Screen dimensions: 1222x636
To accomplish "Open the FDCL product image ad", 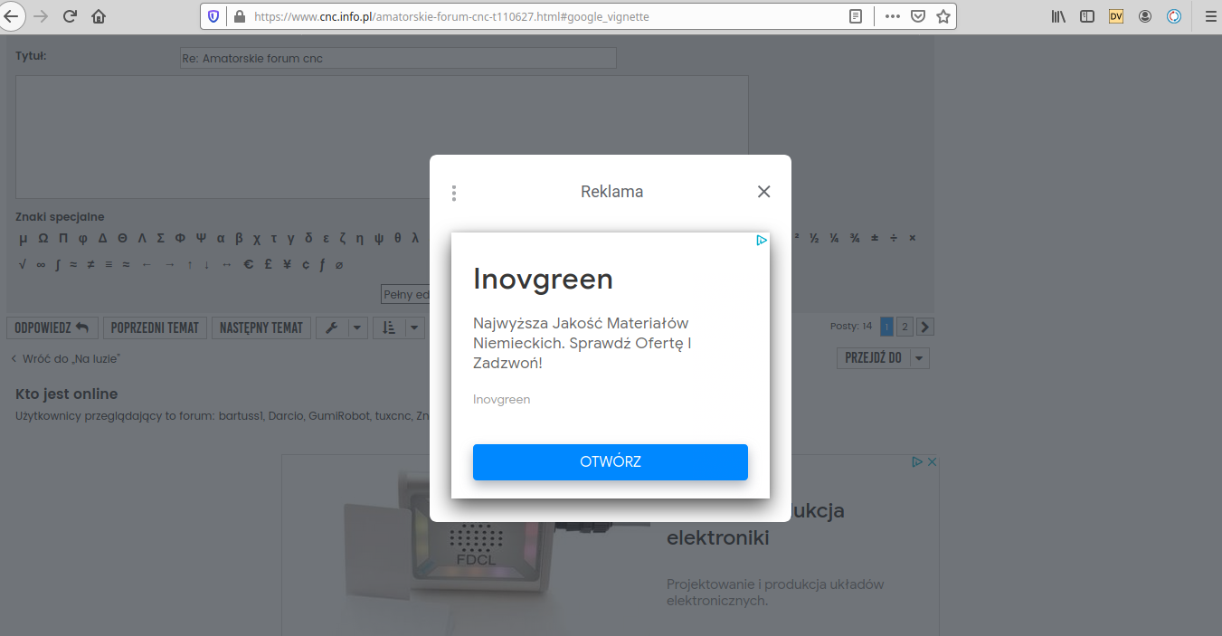I will (470, 545).
